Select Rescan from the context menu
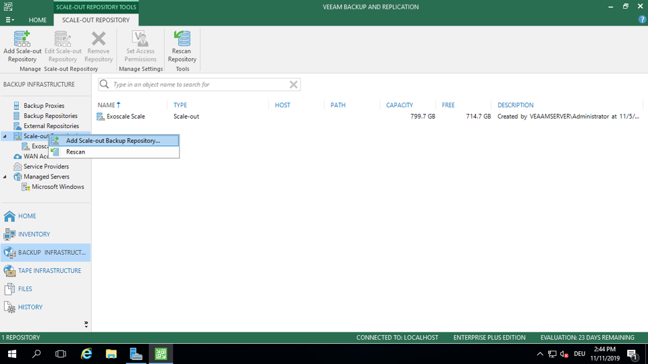Screen dimensions: 648x364 pyautogui.click(x=76, y=152)
